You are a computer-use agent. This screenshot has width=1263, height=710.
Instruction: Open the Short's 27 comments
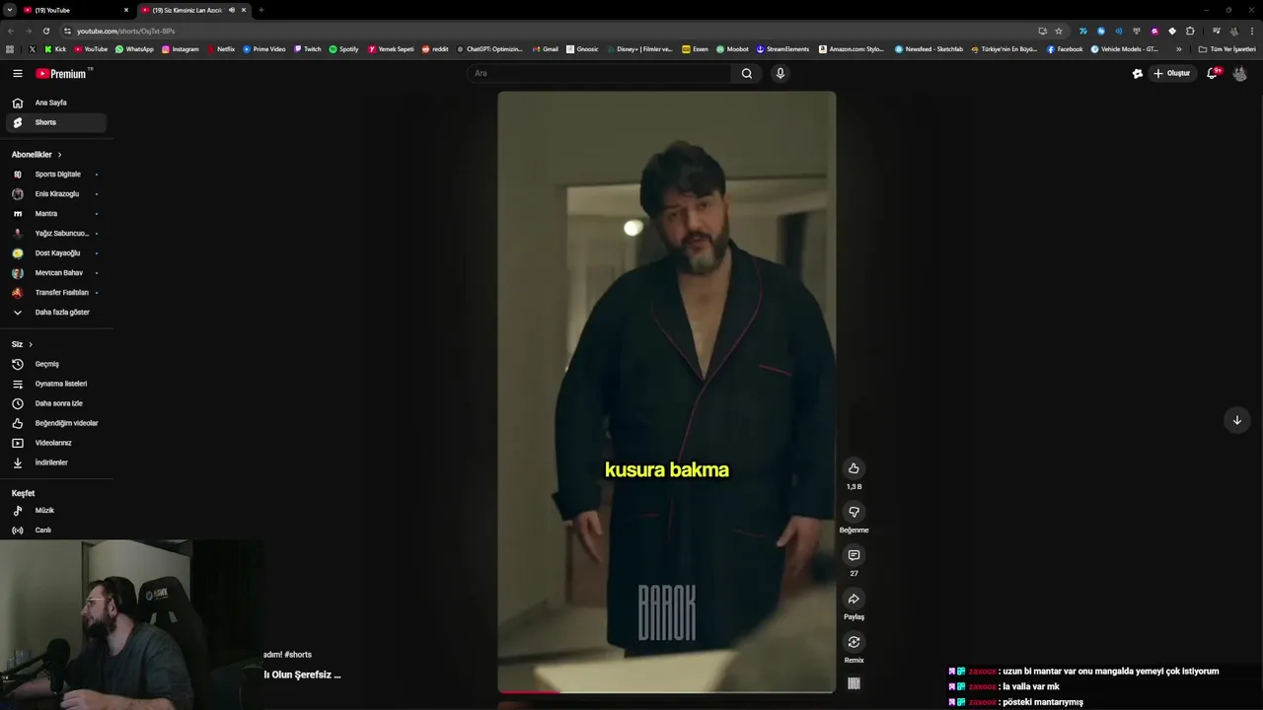[854, 555]
